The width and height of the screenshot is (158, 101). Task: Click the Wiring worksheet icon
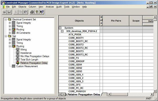pyautogui.click(x=18, y=49)
